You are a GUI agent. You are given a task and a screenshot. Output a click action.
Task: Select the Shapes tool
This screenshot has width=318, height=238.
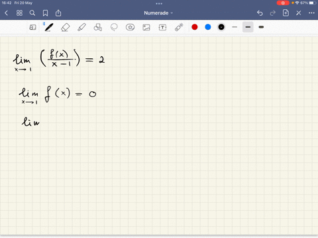(x=98, y=27)
